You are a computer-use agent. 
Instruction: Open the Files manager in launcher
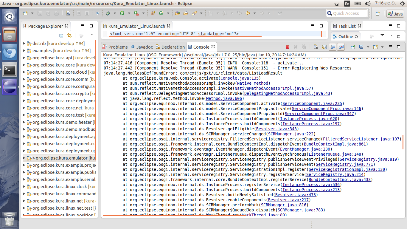pos(10,34)
